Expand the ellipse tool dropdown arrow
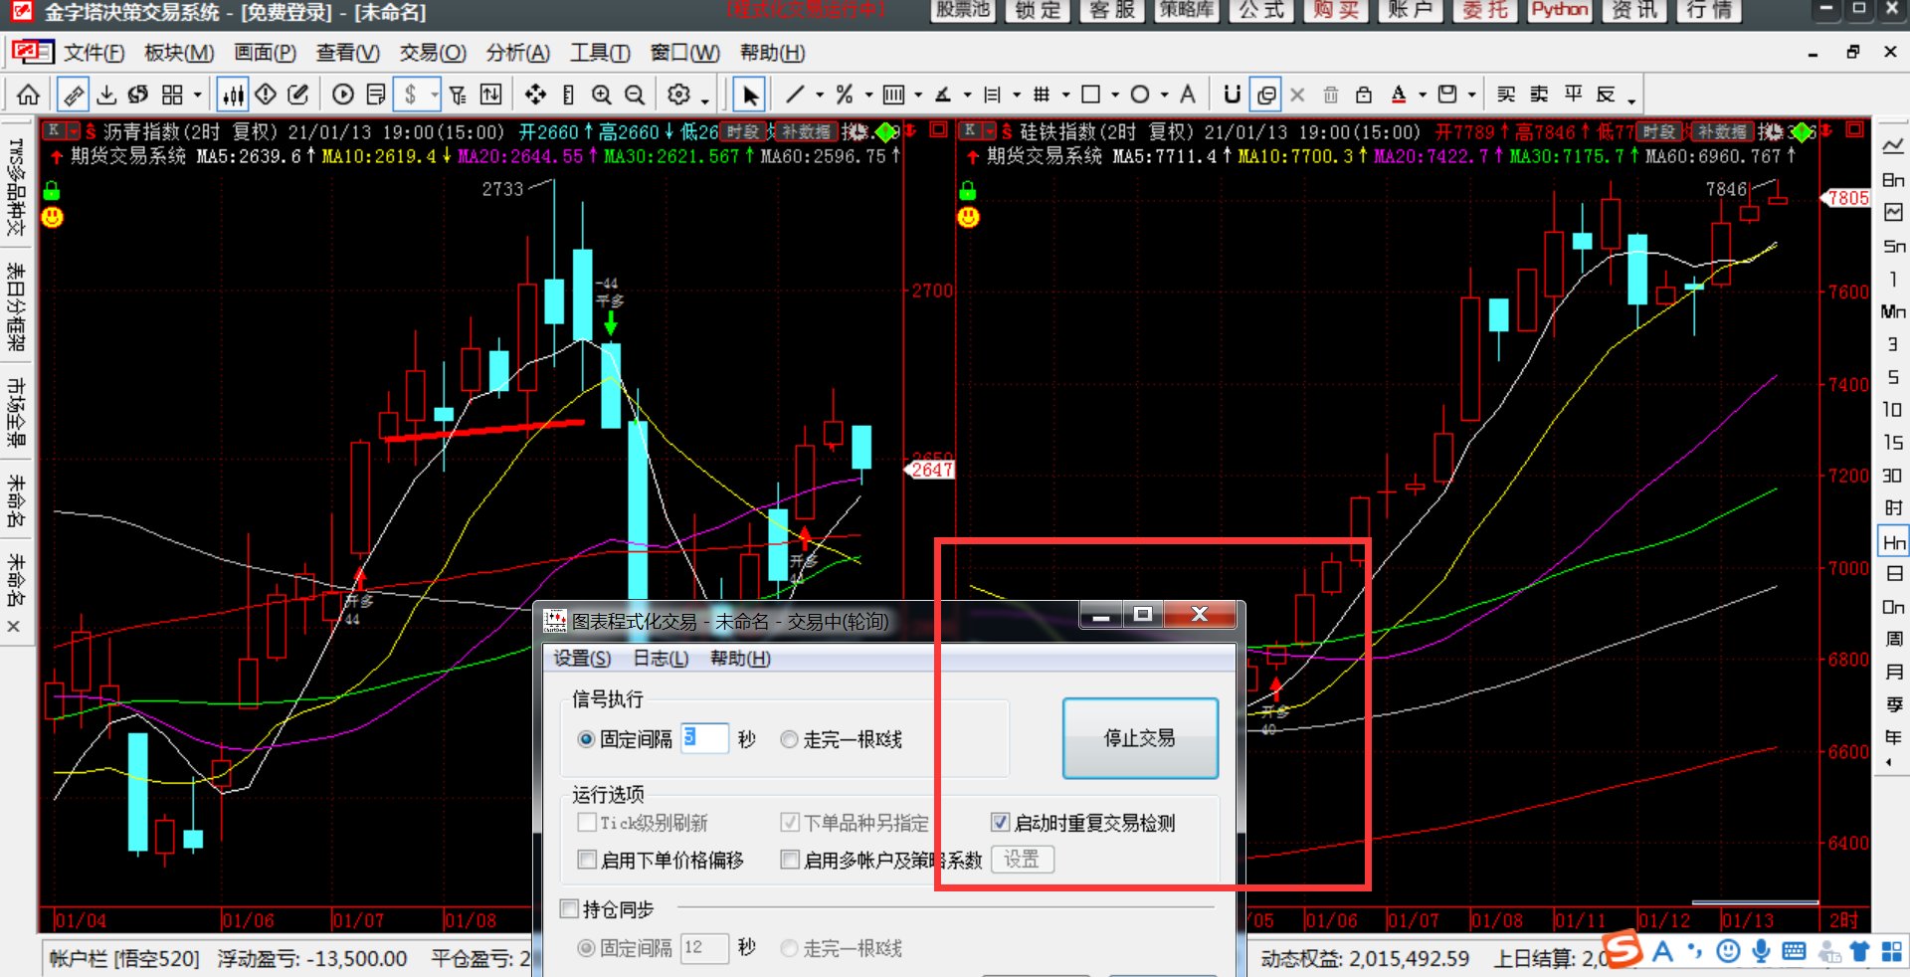 click(x=1164, y=96)
